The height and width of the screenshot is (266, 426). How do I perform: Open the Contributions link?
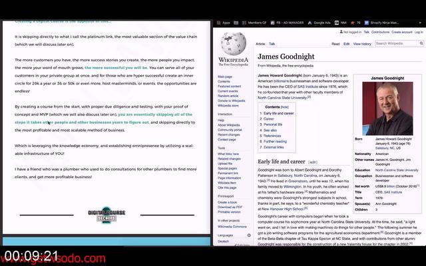coord(380,32)
